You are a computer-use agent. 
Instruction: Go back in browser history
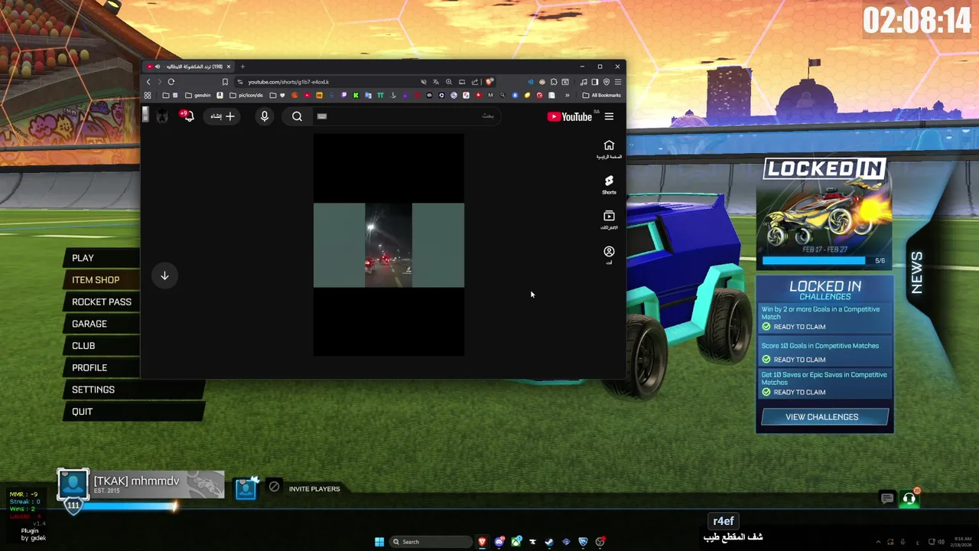pos(148,82)
